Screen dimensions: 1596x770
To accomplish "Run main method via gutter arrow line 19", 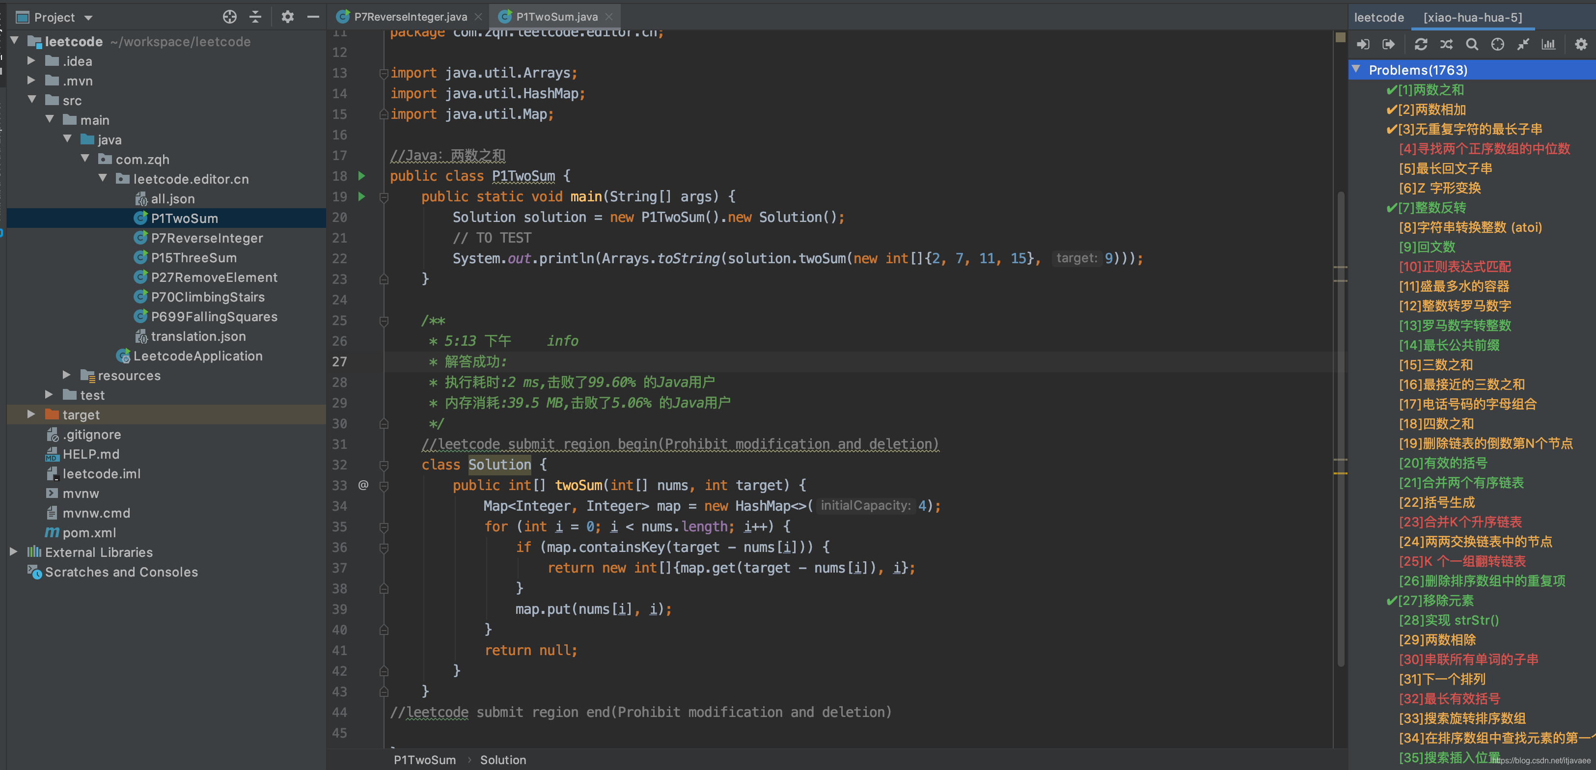I will tap(362, 196).
